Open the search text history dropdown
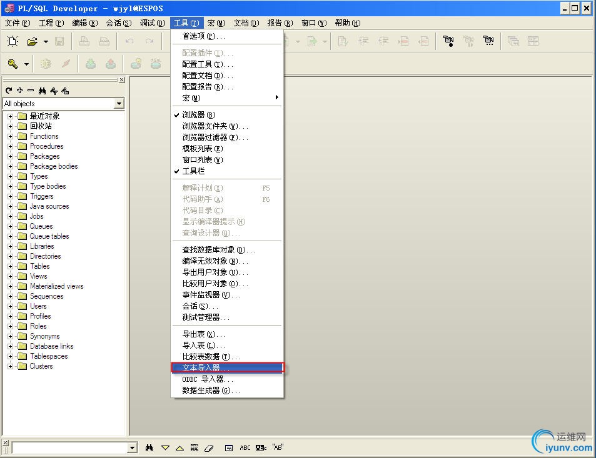Screen dimensions: 596x458 point(132,448)
